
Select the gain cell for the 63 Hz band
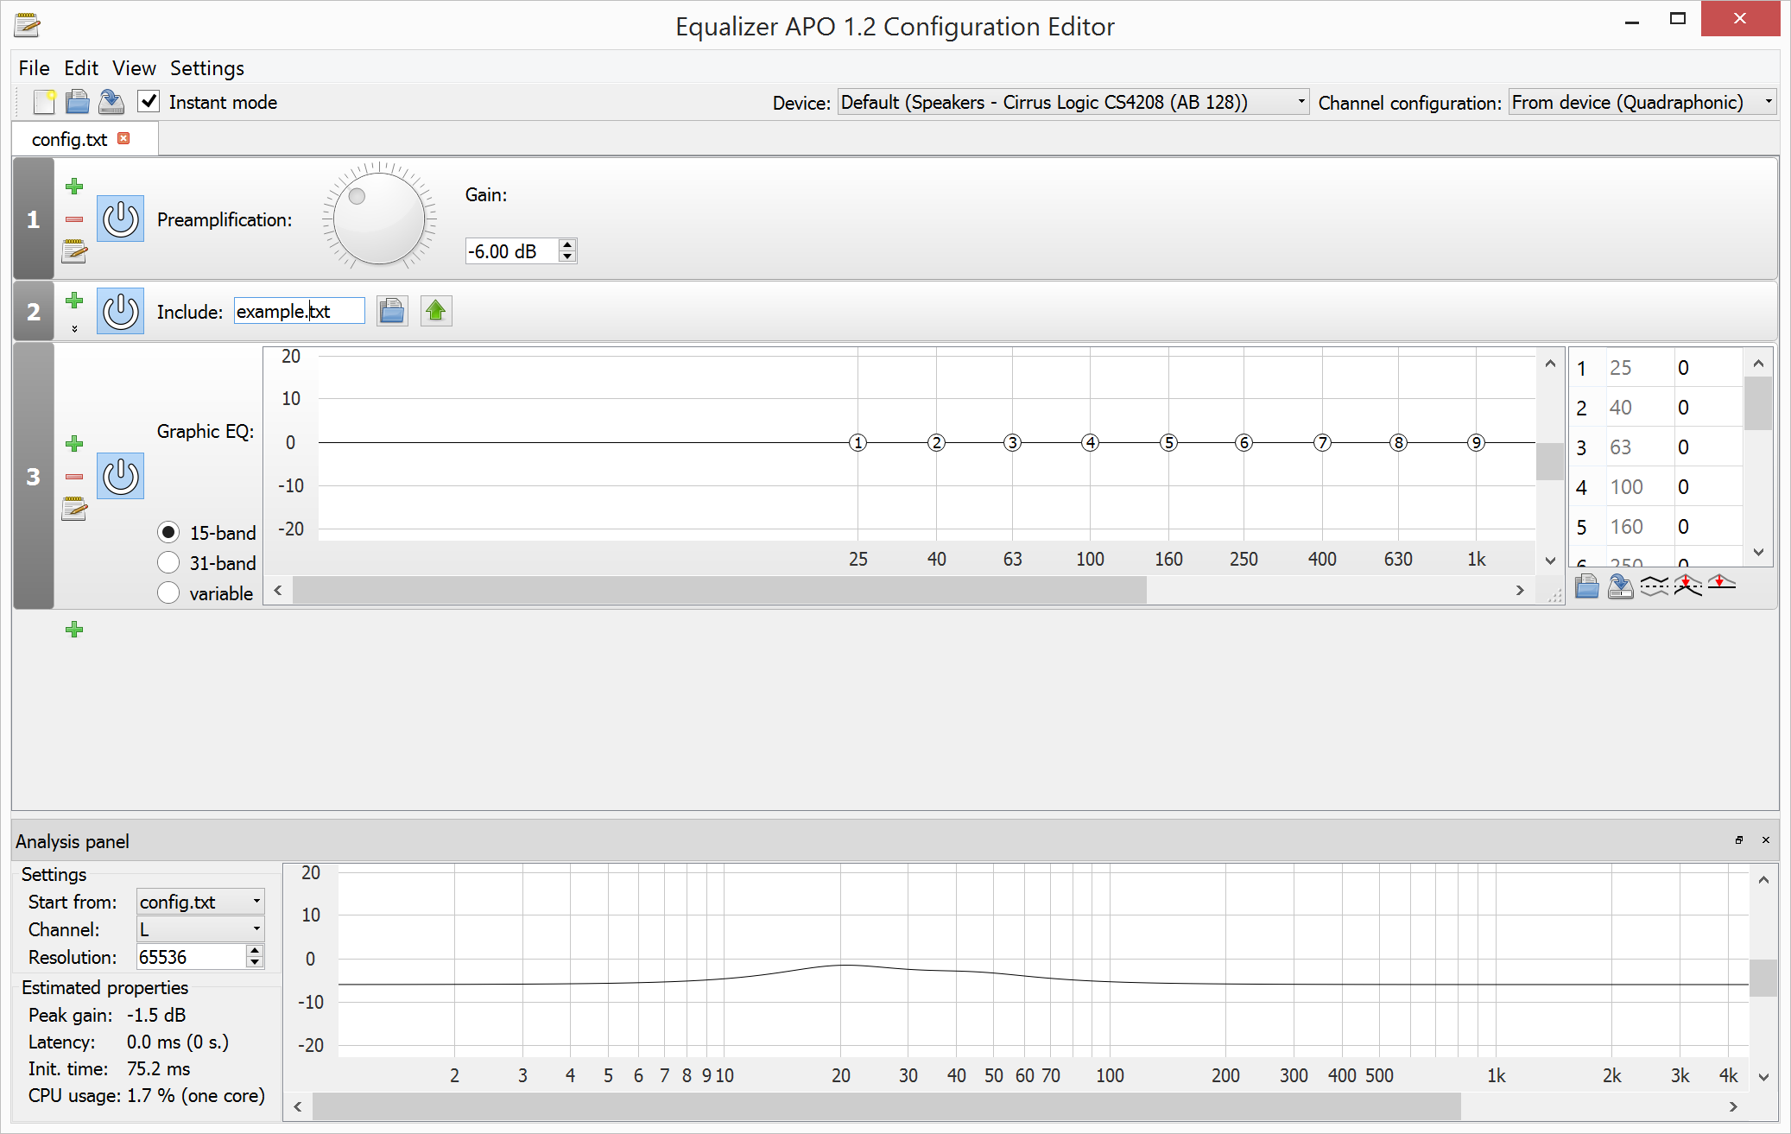coord(1708,447)
